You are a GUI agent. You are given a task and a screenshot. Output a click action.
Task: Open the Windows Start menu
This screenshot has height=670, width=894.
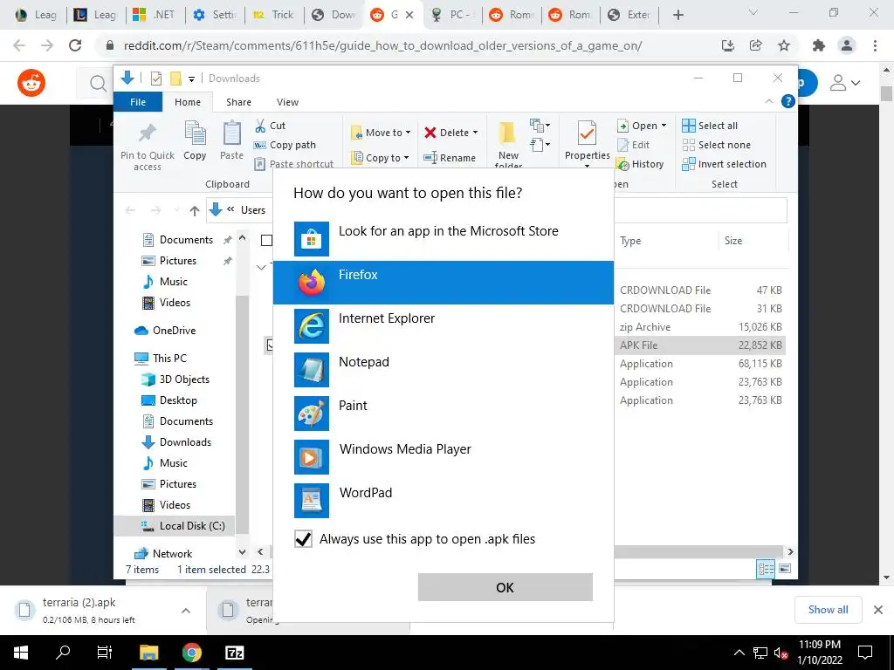click(x=21, y=653)
